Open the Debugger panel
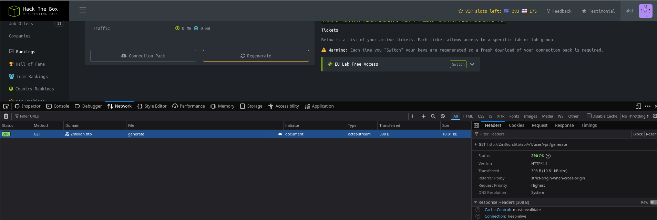 88,106
